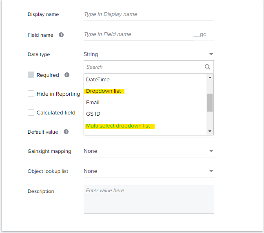This screenshot has width=264, height=233.
Task: Open the Default value info tooltip icon
Action: [66, 132]
